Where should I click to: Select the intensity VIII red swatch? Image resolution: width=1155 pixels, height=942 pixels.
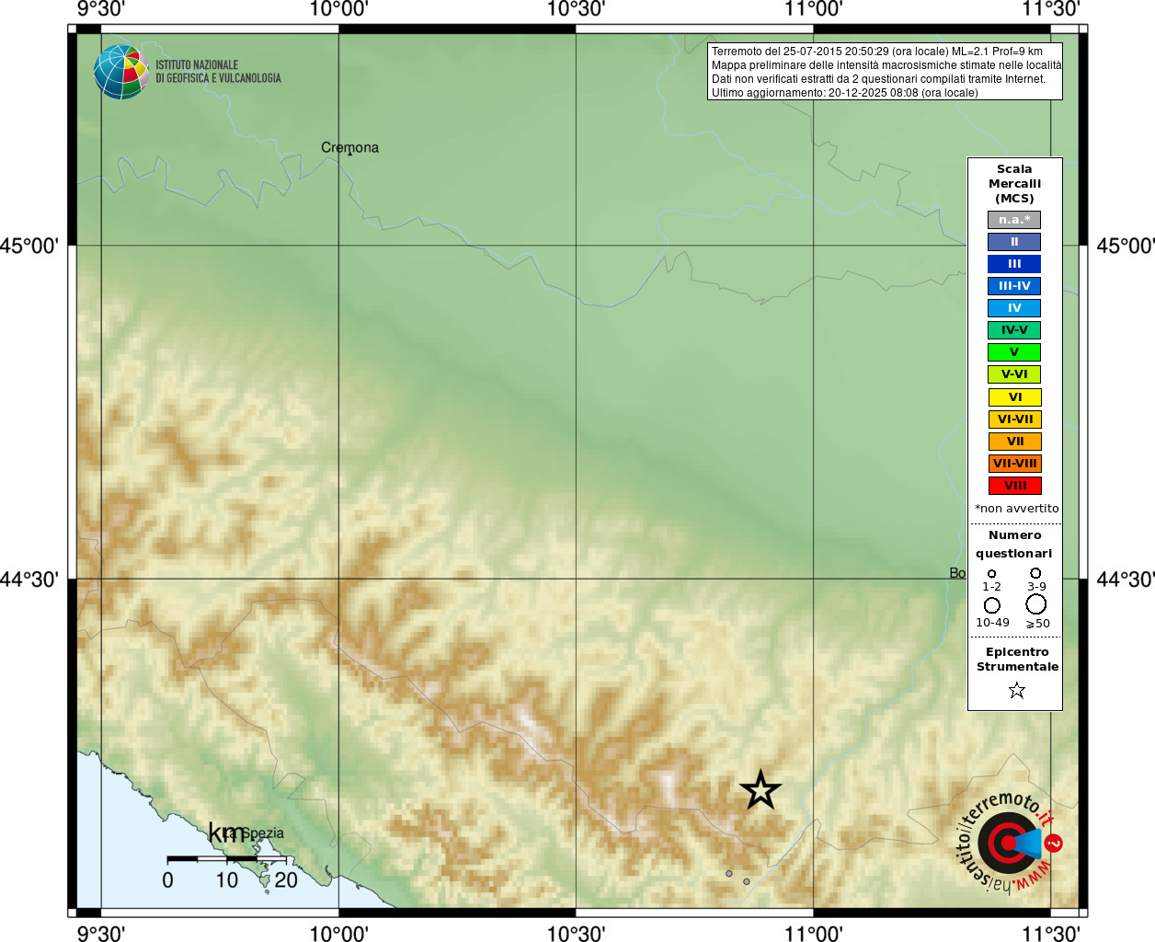[x=1014, y=486]
